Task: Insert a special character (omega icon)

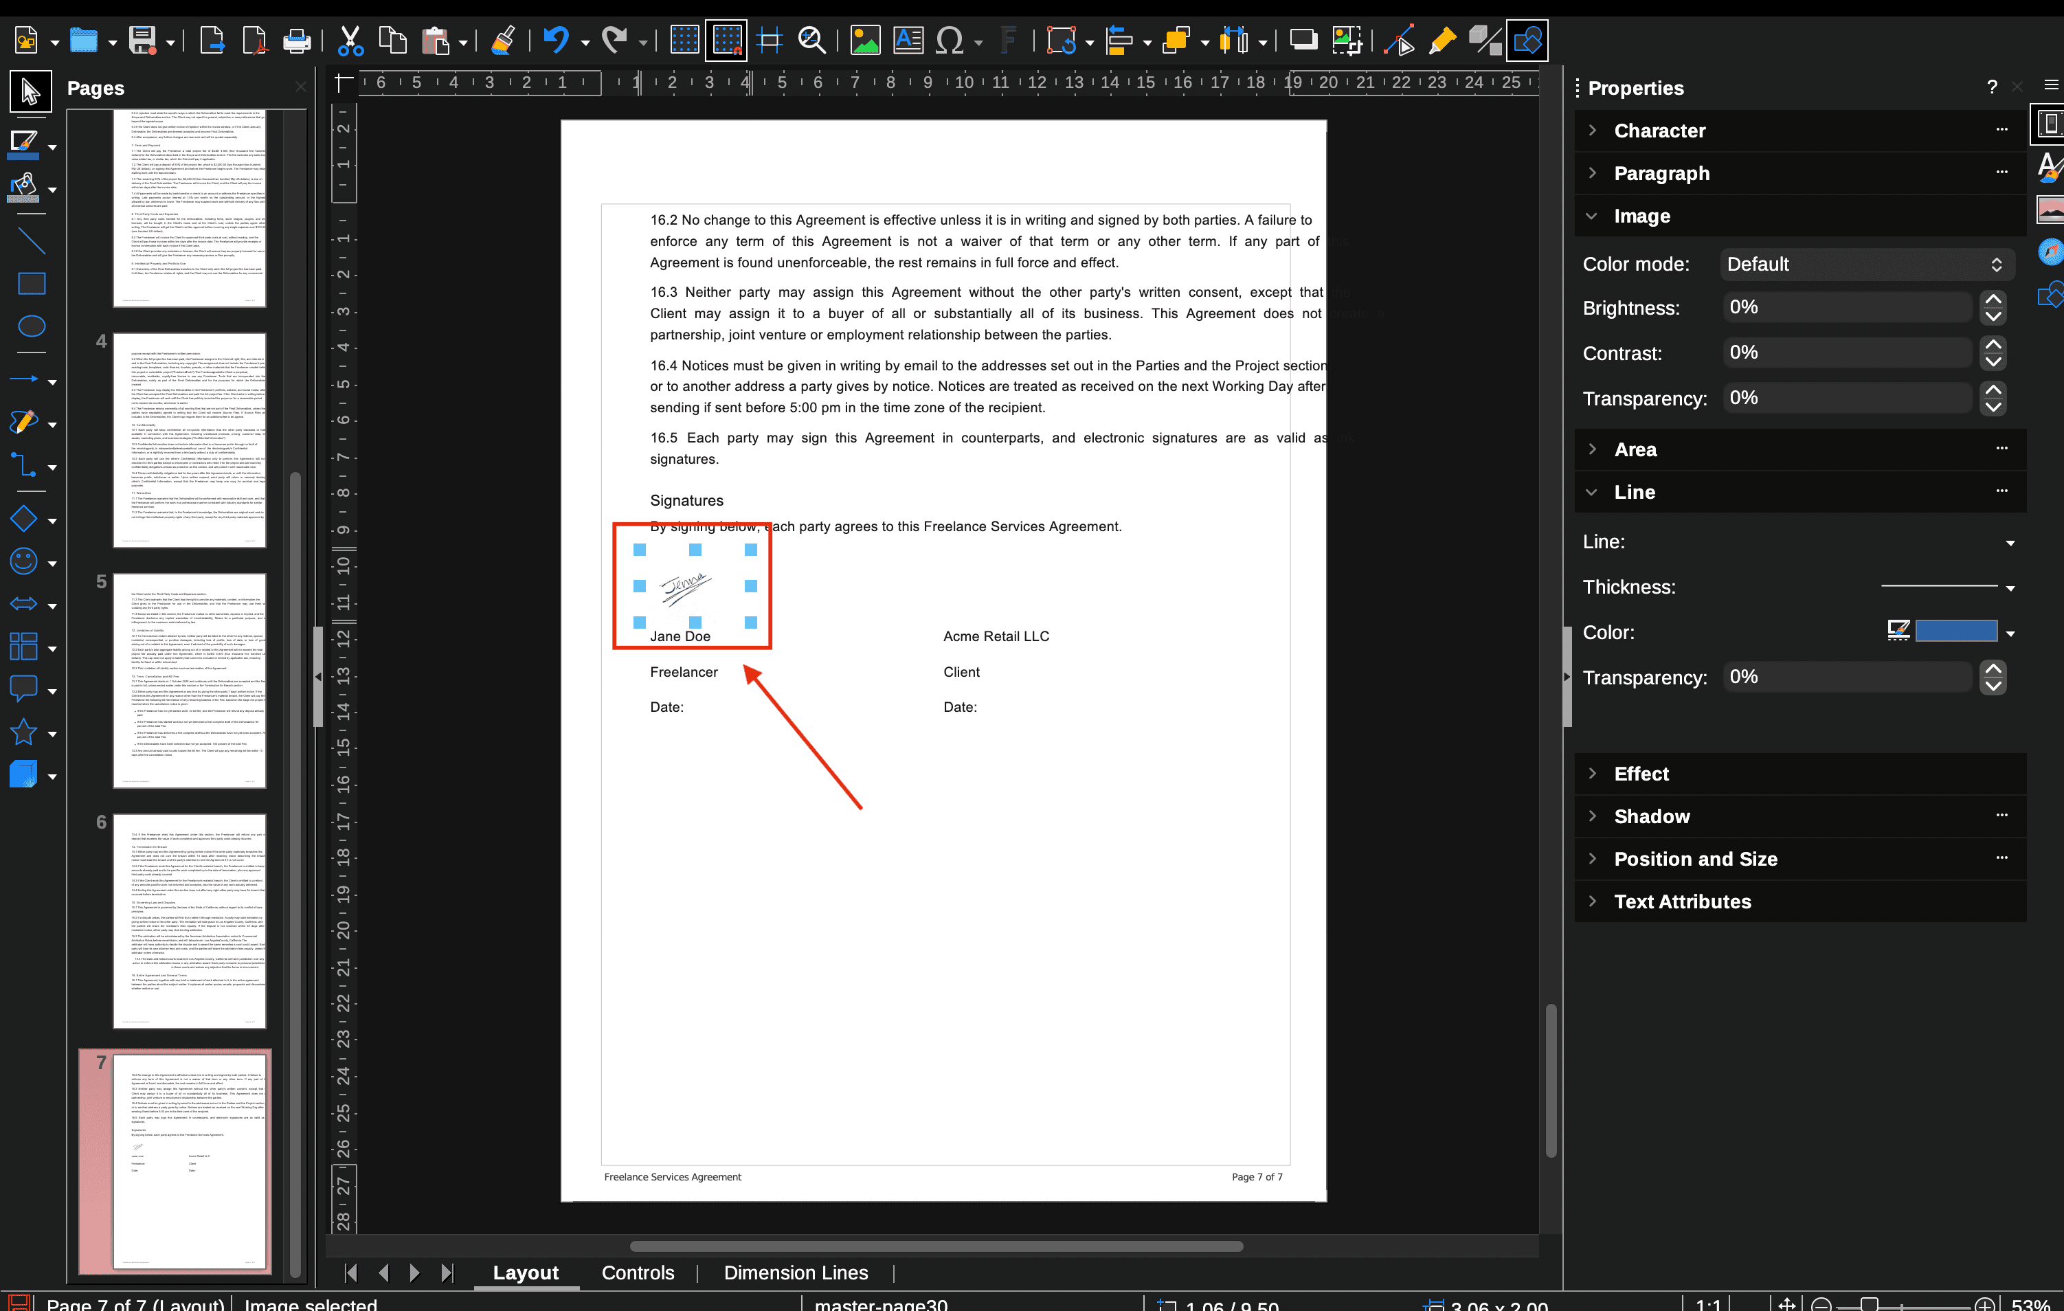Action: (x=949, y=41)
